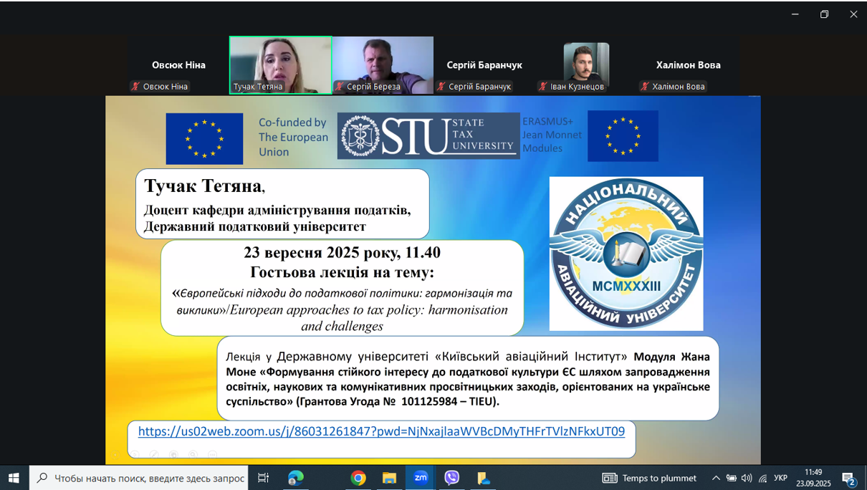Screen dimensions: 867x490
Task: Open the Windows Start menu
Action: (14, 478)
